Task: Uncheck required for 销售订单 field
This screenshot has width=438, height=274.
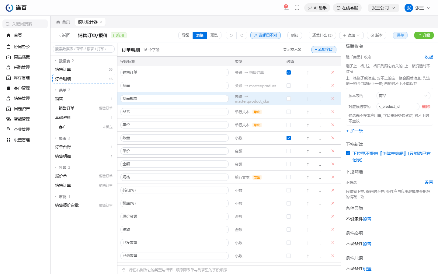Action: point(289,72)
